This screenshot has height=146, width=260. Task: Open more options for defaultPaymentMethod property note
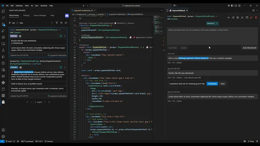pos(65,67)
